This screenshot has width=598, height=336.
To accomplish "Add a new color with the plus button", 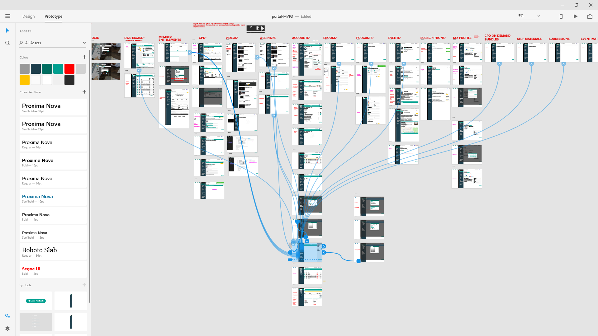I will (x=84, y=57).
